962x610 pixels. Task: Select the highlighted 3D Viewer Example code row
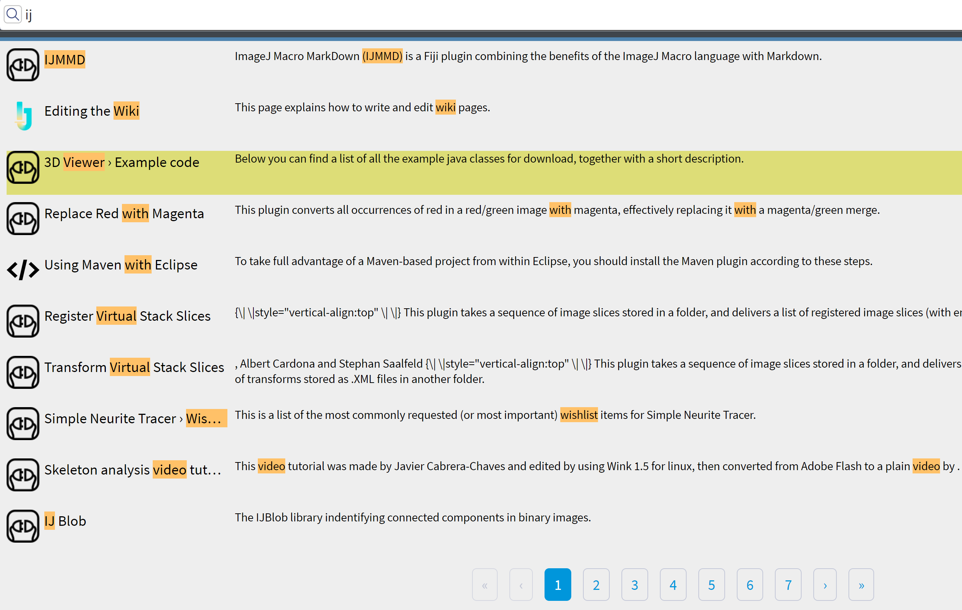point(122,162)
